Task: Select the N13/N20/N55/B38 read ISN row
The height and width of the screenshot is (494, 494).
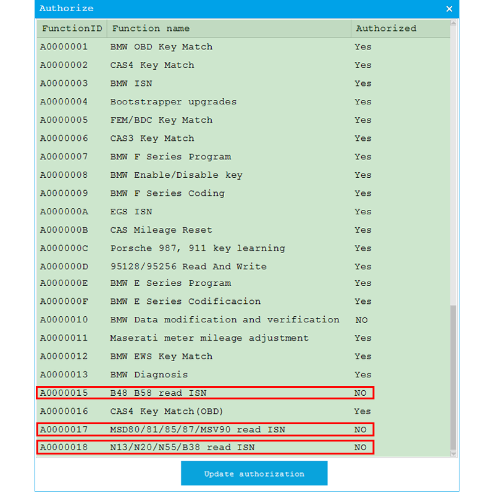Action: coord(243,447)
